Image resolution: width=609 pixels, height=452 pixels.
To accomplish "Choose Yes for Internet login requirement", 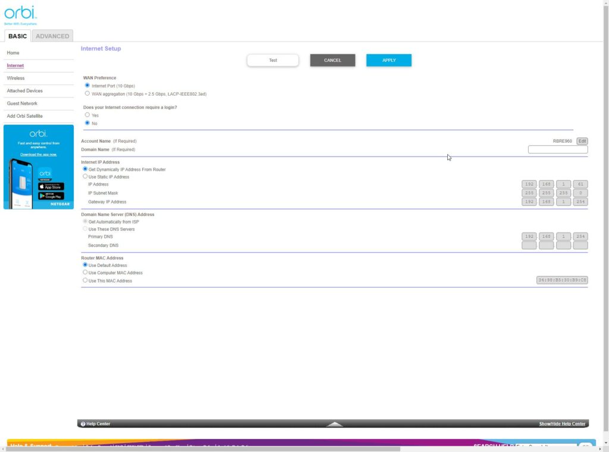I will point(87,115).
